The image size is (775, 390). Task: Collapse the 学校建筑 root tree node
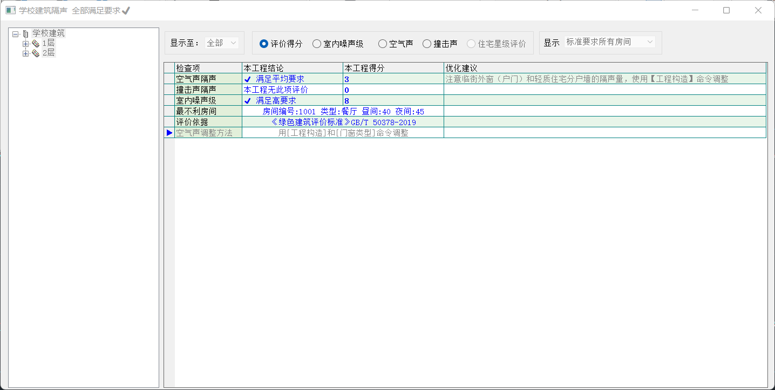16,34
